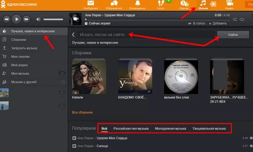Click the thumbs-up icon beside Лучшее

click(4, 31)
